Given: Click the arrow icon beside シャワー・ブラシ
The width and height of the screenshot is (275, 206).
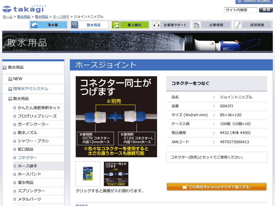Looking at the screenshot, I should (15, 141).
